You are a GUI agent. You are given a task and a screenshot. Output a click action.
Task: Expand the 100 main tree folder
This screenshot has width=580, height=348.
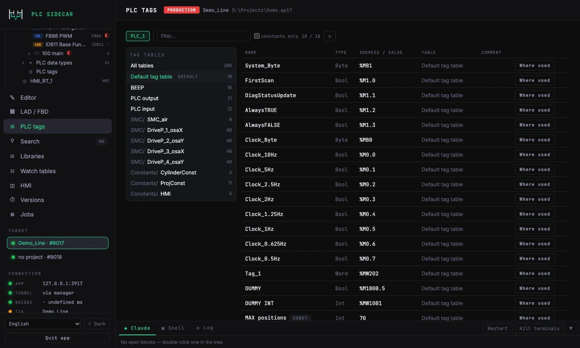pyautogui.click(x=29, y=53)
